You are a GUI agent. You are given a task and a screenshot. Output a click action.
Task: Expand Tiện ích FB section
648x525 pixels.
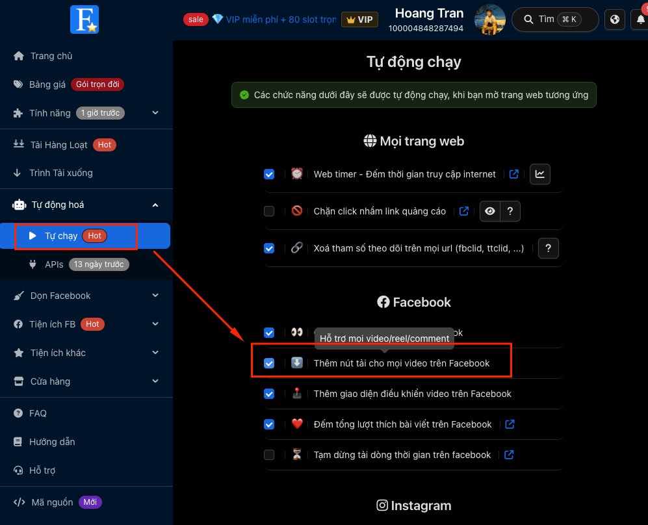(x=86, y=324)
